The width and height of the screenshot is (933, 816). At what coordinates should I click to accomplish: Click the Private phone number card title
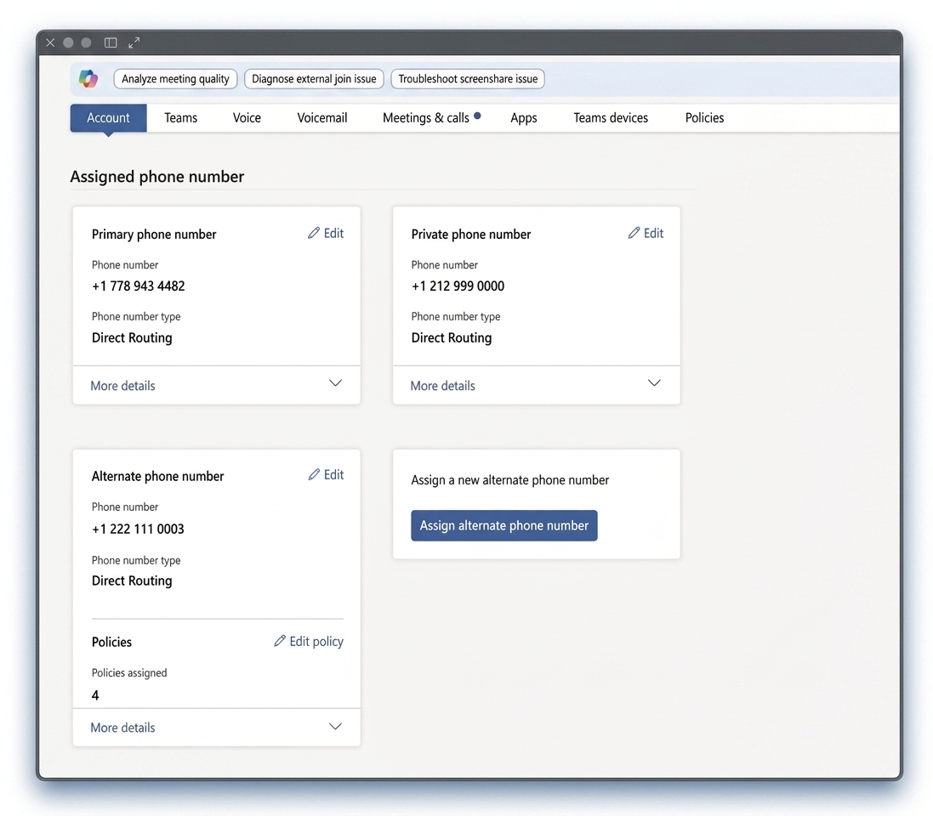click(x=470, y=235)
